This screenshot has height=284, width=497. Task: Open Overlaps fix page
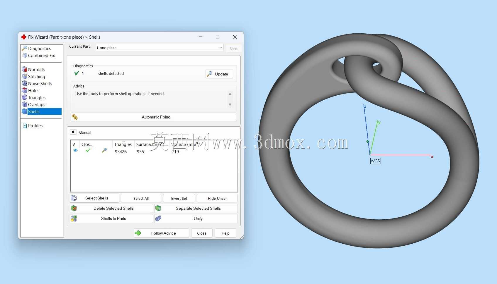37,104
